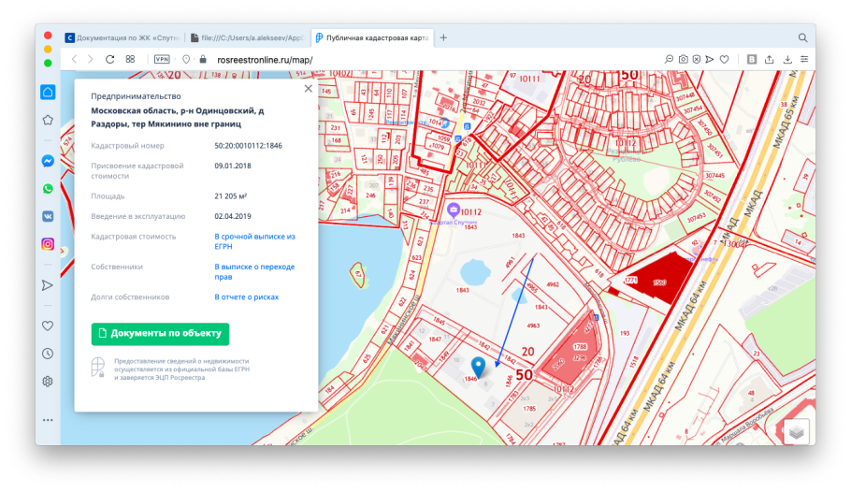Screen dimensions: 851x492
Task: Open sidebar settings gear
Action: point(48,382)
